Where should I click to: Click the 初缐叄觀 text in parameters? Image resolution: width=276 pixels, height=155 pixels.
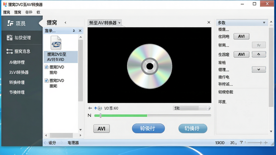(226, 92)
